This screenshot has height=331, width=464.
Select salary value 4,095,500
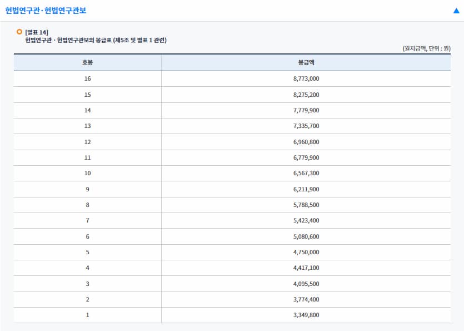pyautogui.click(x=306, y=284)
